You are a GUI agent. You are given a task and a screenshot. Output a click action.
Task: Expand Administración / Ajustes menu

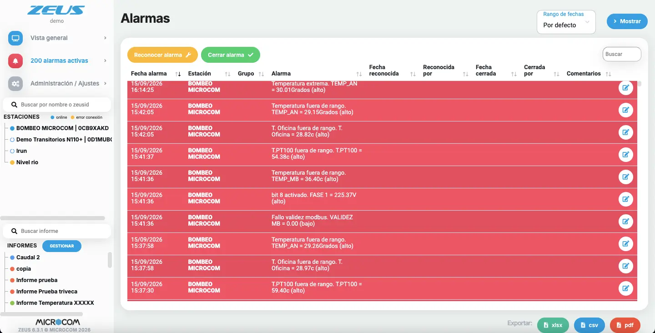105,83
